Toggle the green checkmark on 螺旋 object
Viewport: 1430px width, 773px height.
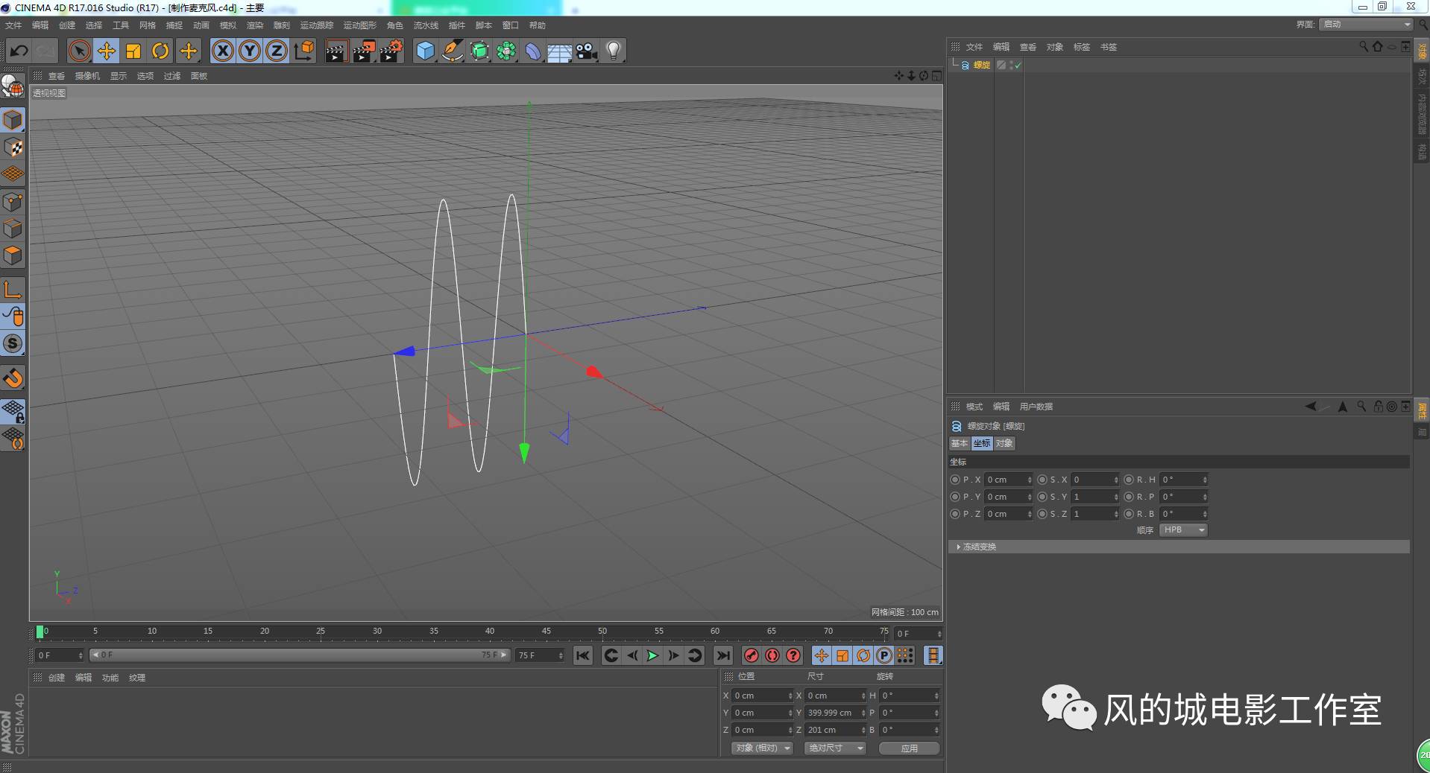pyautogui.click(x=1018, y=66)
